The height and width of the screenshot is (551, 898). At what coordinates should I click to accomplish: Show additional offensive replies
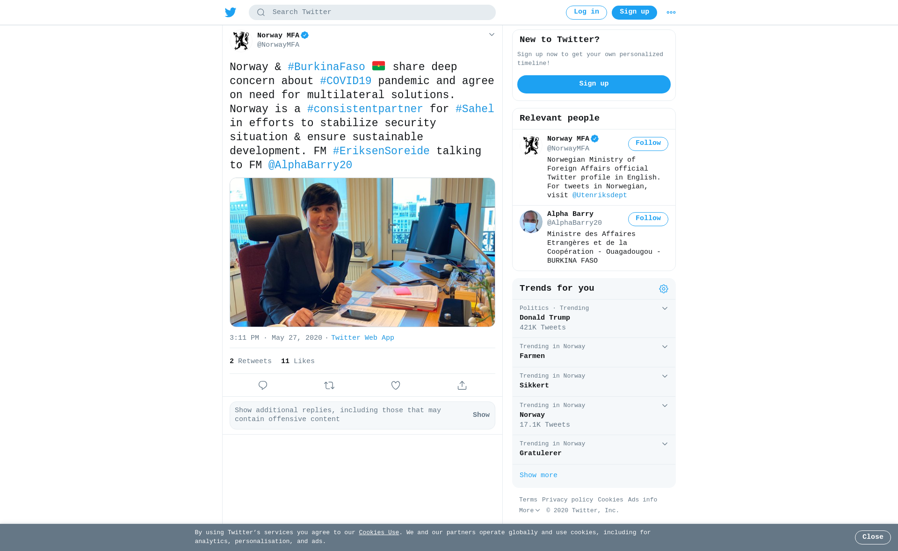point(481,415)
